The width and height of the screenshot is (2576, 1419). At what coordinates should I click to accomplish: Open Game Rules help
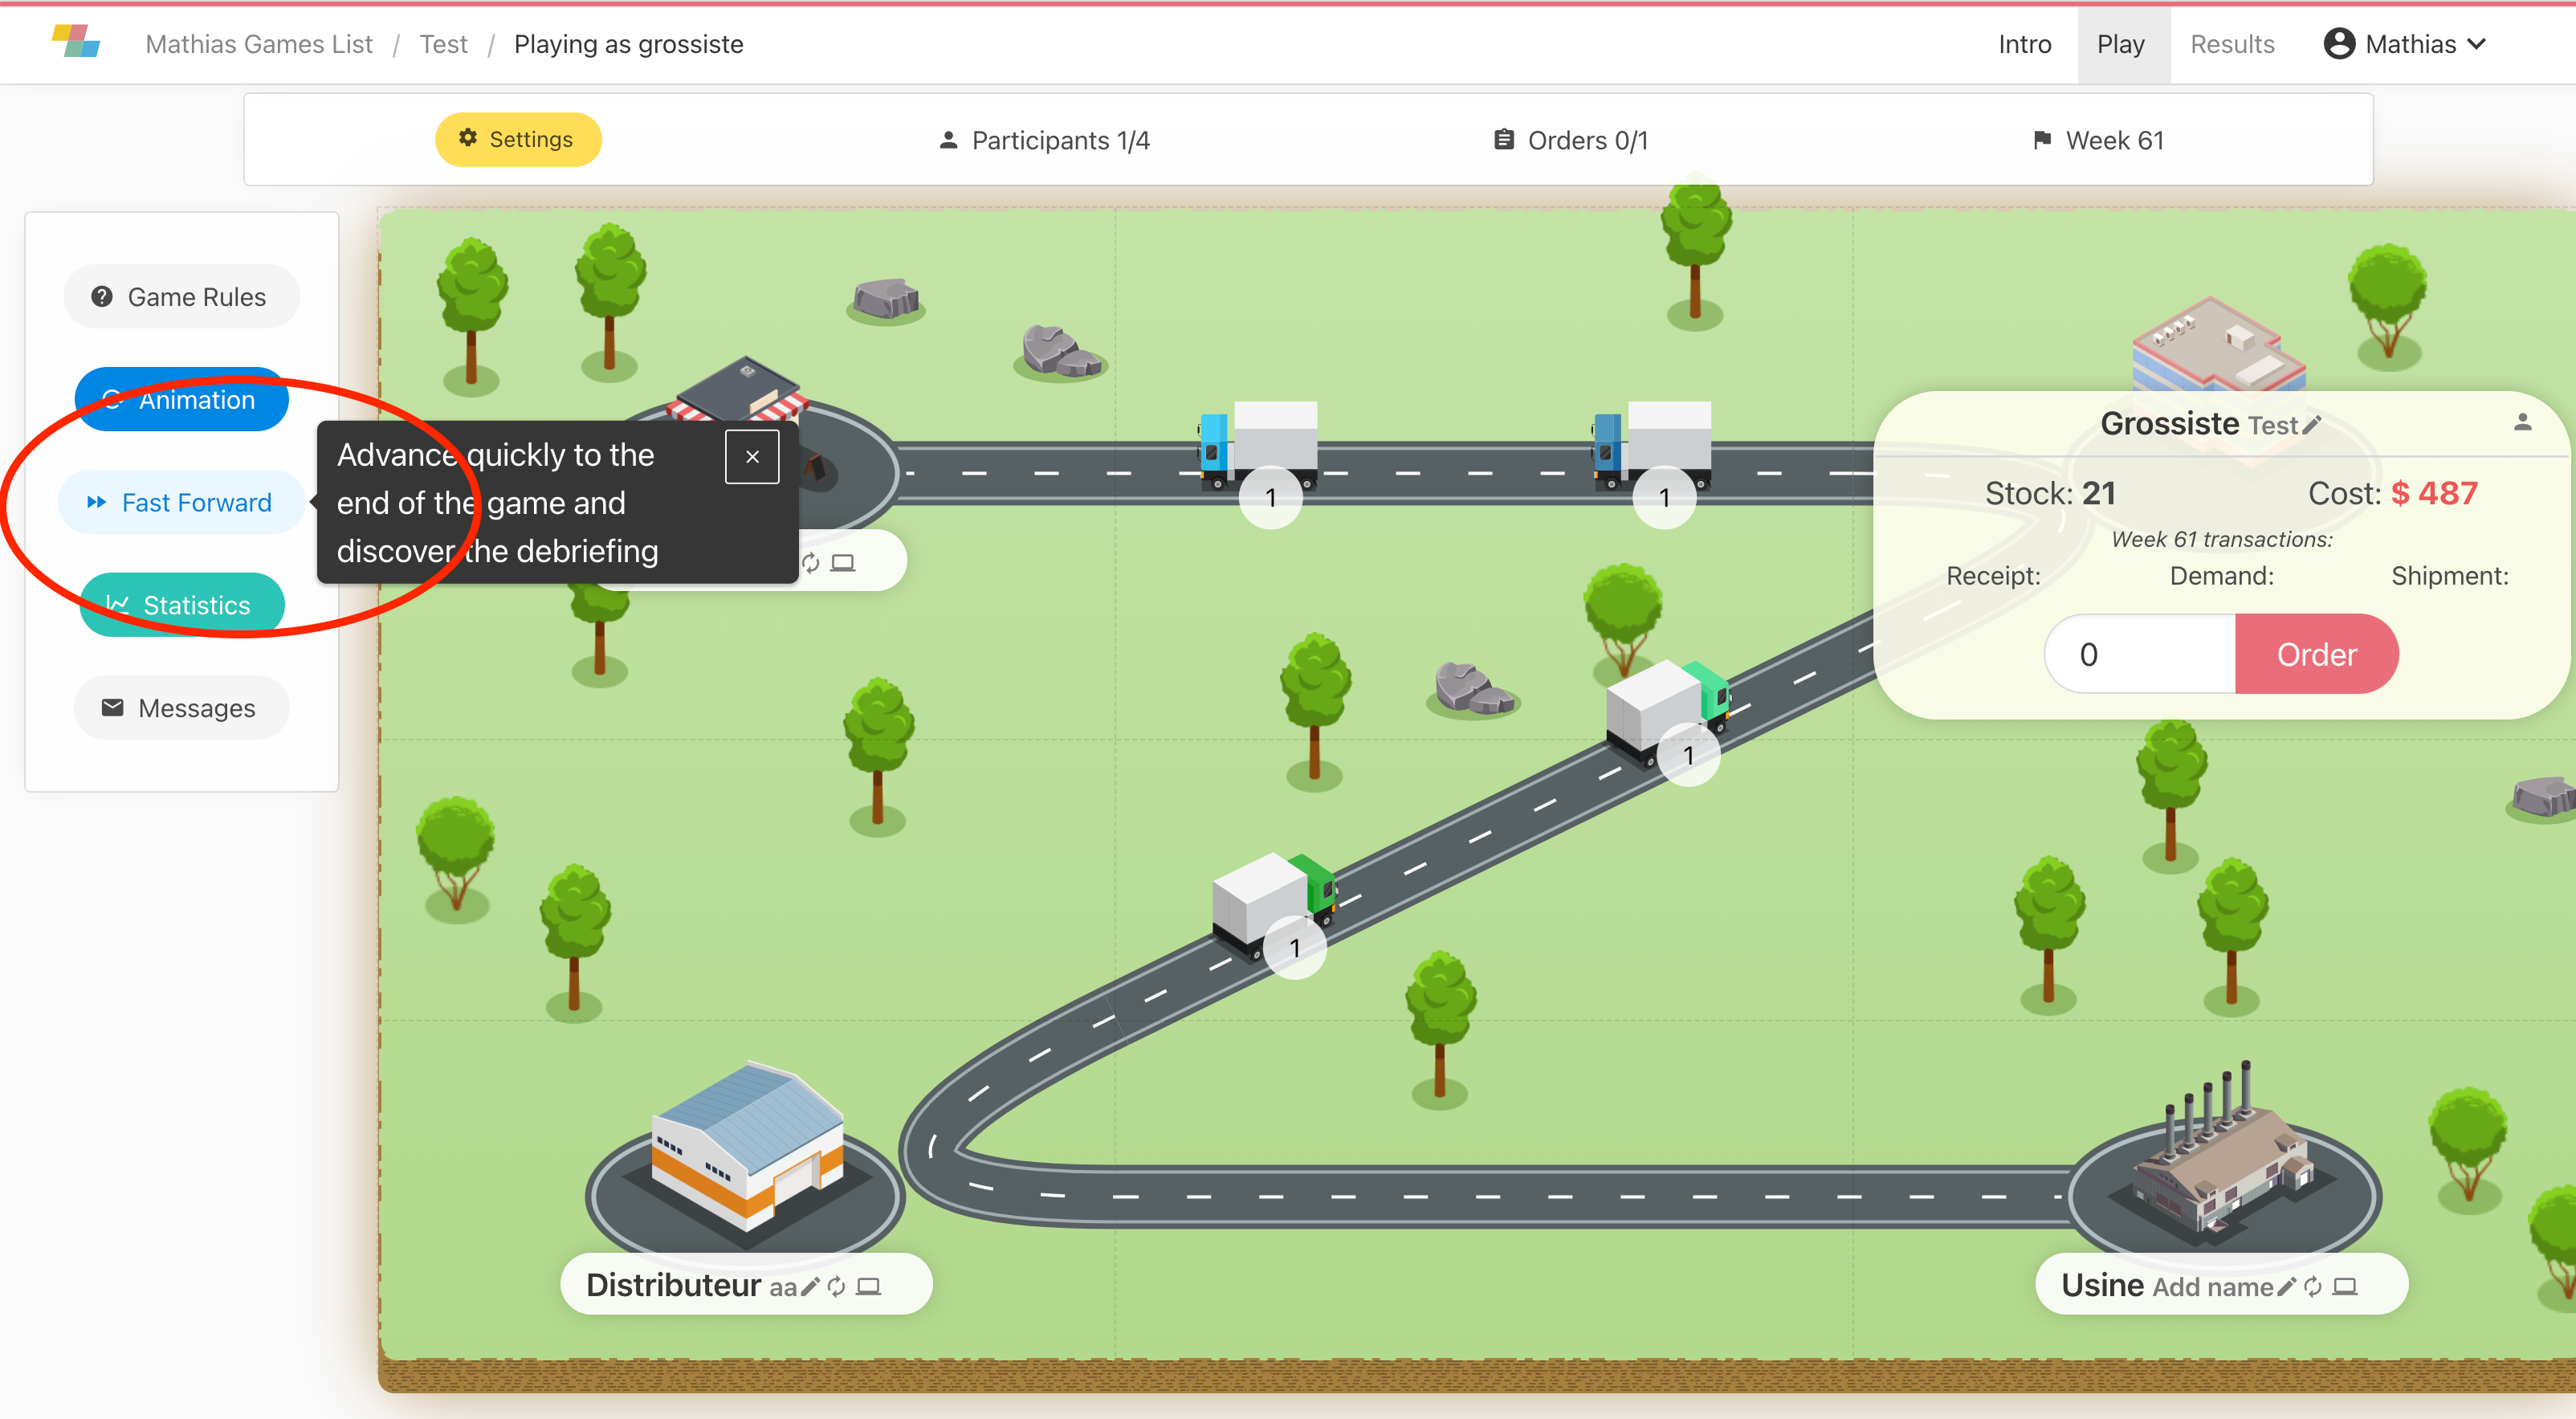pyautogui.click(x=181, y=297)
